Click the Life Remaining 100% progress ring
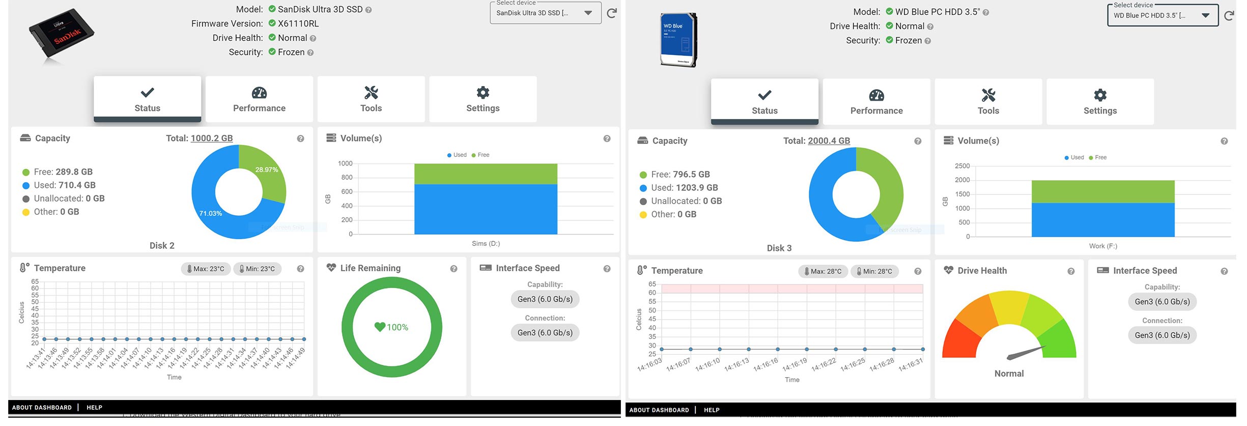1247x426 pixels. point(391,327)
